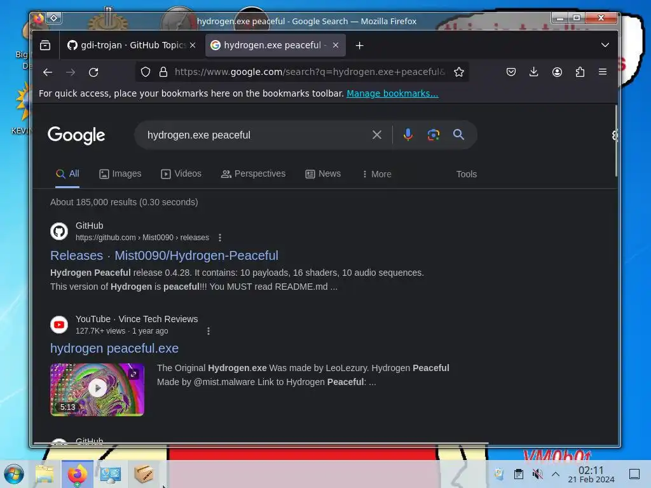Viewport: 651px width, 488px height.
Task: Switch to Images results
Action: [x=120, y=174]
